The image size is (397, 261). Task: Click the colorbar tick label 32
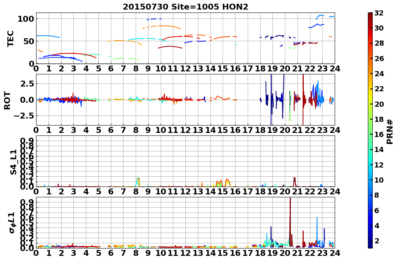tap(379, 13)
